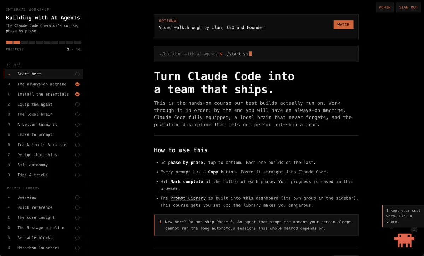
Task: Toggle completion circle for A better terminal
Action: point(77,125)
